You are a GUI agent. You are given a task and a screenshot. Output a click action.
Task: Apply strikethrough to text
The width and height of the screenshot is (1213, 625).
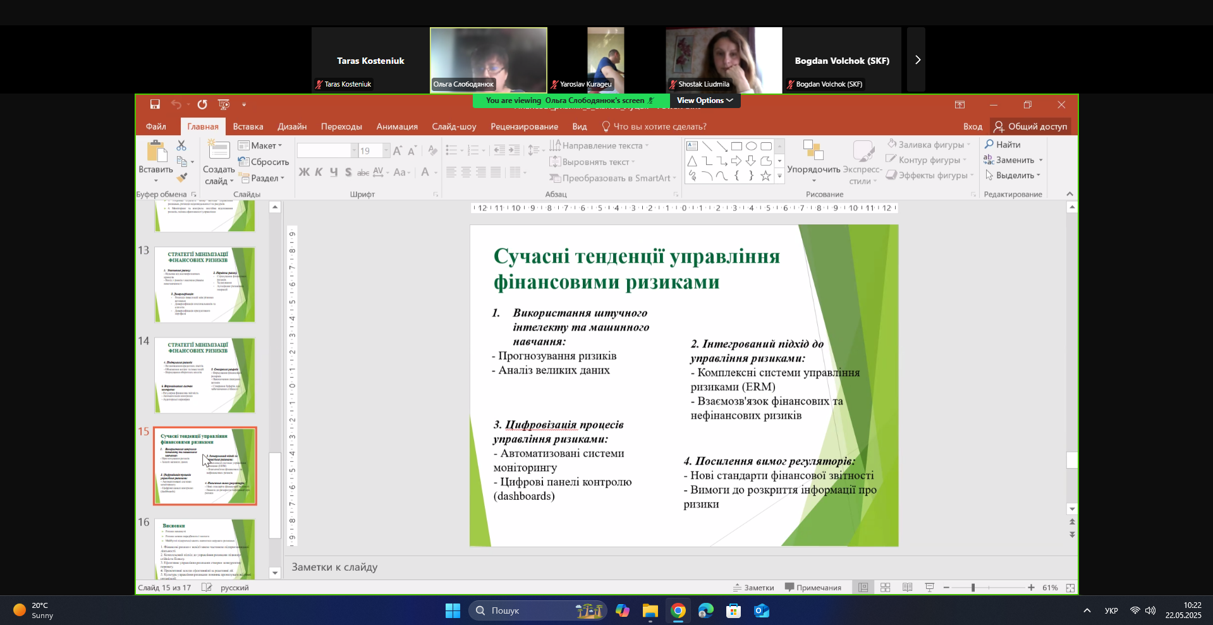[x=362, y=172]
